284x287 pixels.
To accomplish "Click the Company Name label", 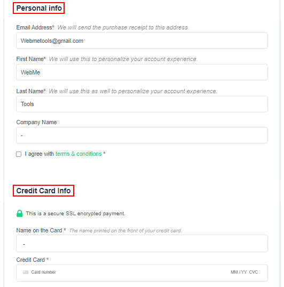I will [x=36, y=122].
